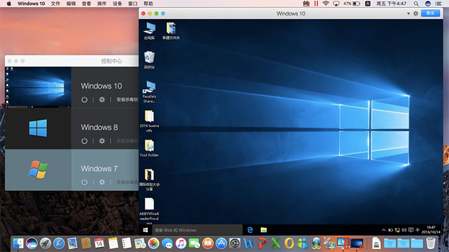Open File Explorer in Windows taskbar

click(263, 230)
